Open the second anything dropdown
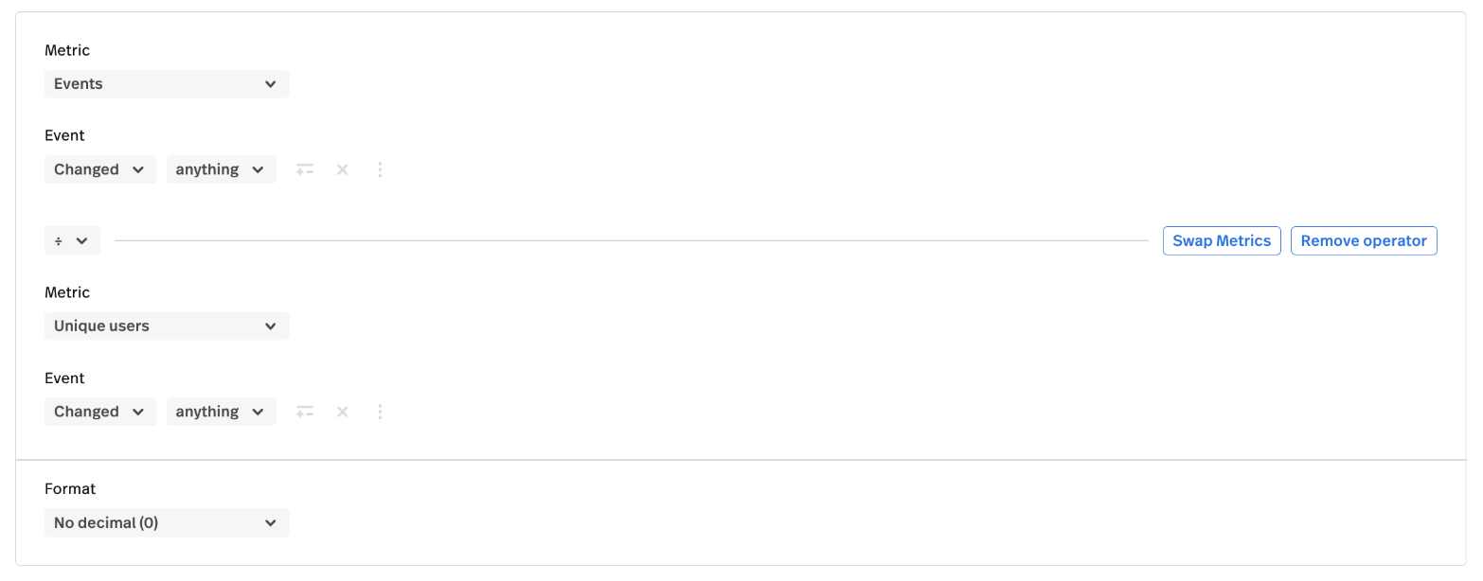 221,413
